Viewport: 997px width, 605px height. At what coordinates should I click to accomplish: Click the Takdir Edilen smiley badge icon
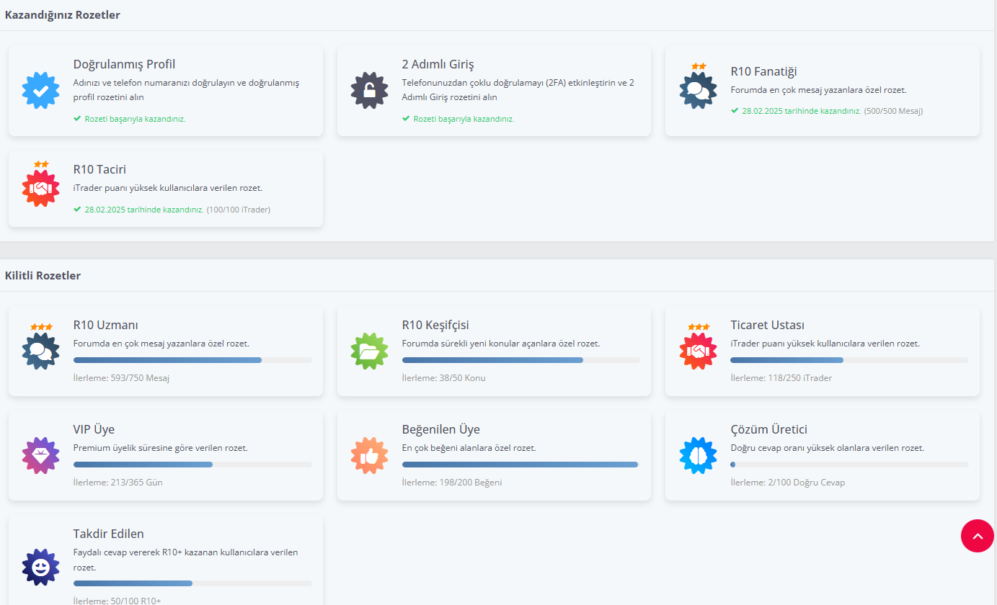coord(41,566)
